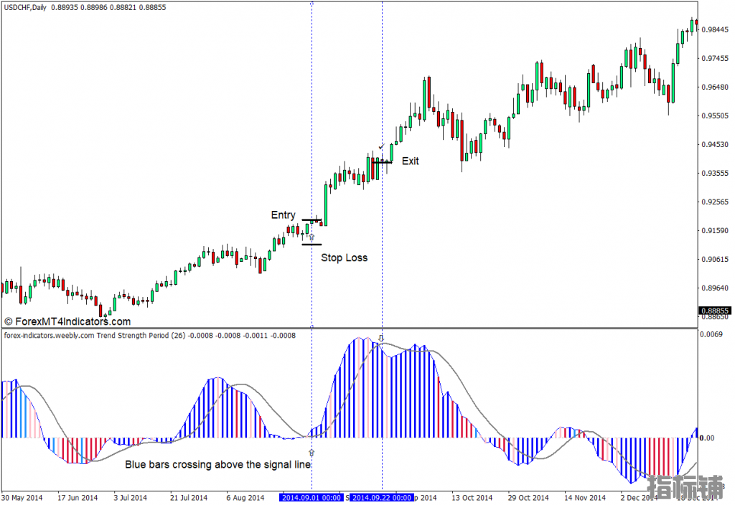Select the black Stop Loss level line
The image size is (735, 505).
312,245
